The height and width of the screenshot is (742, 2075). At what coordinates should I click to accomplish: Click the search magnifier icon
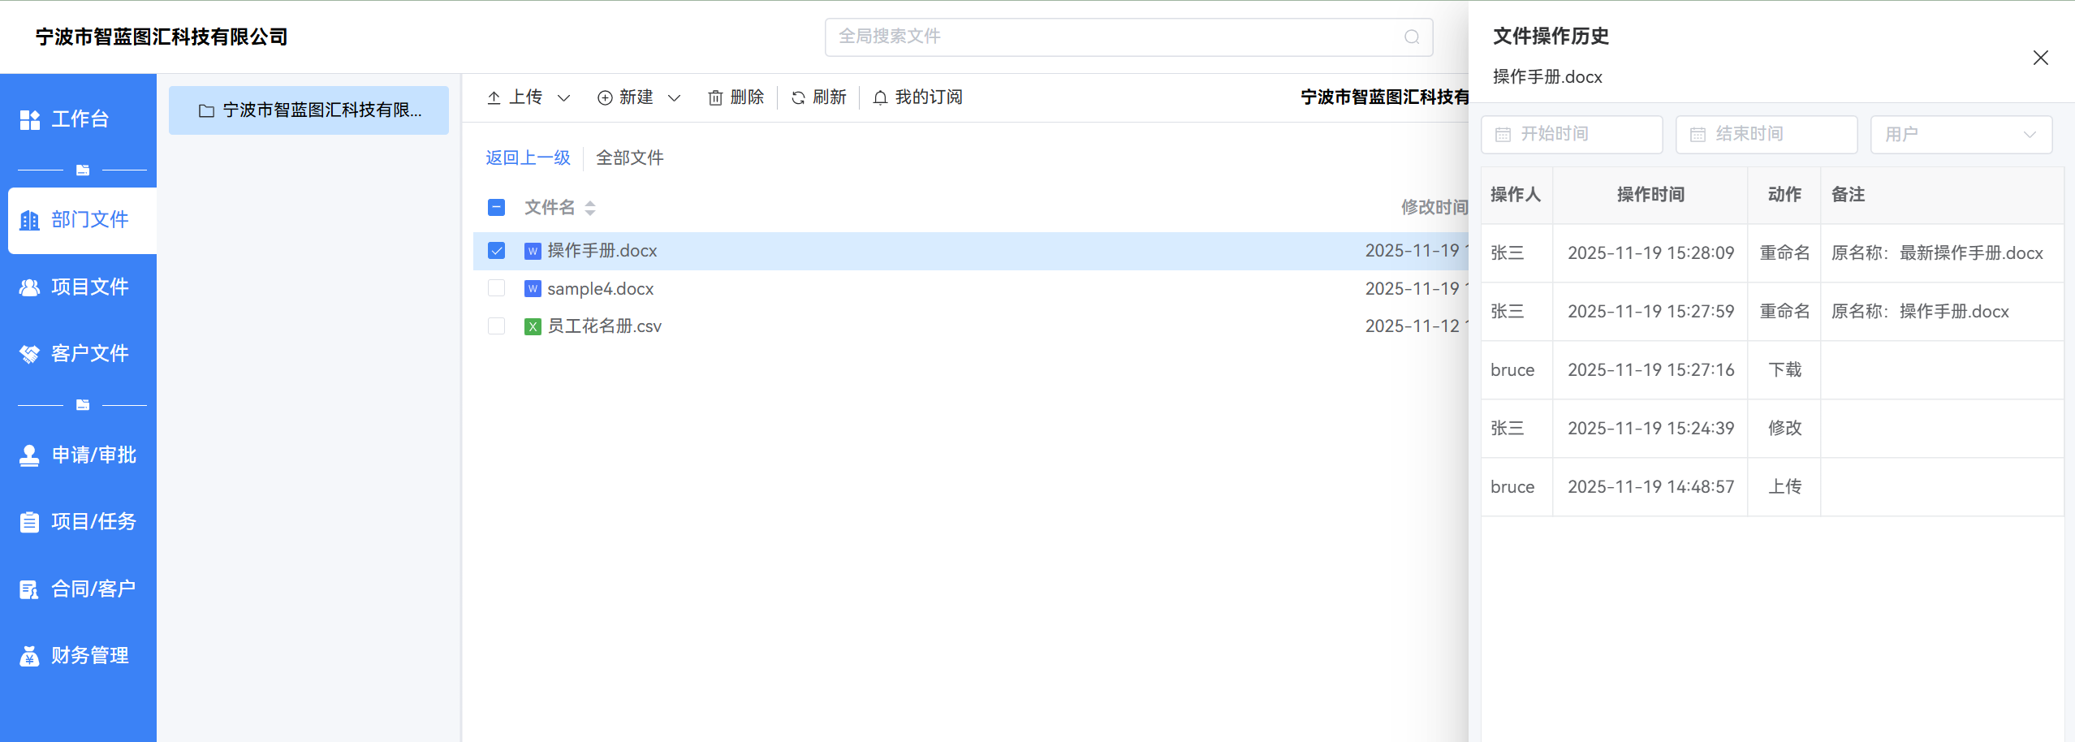tap(1412, 37)
